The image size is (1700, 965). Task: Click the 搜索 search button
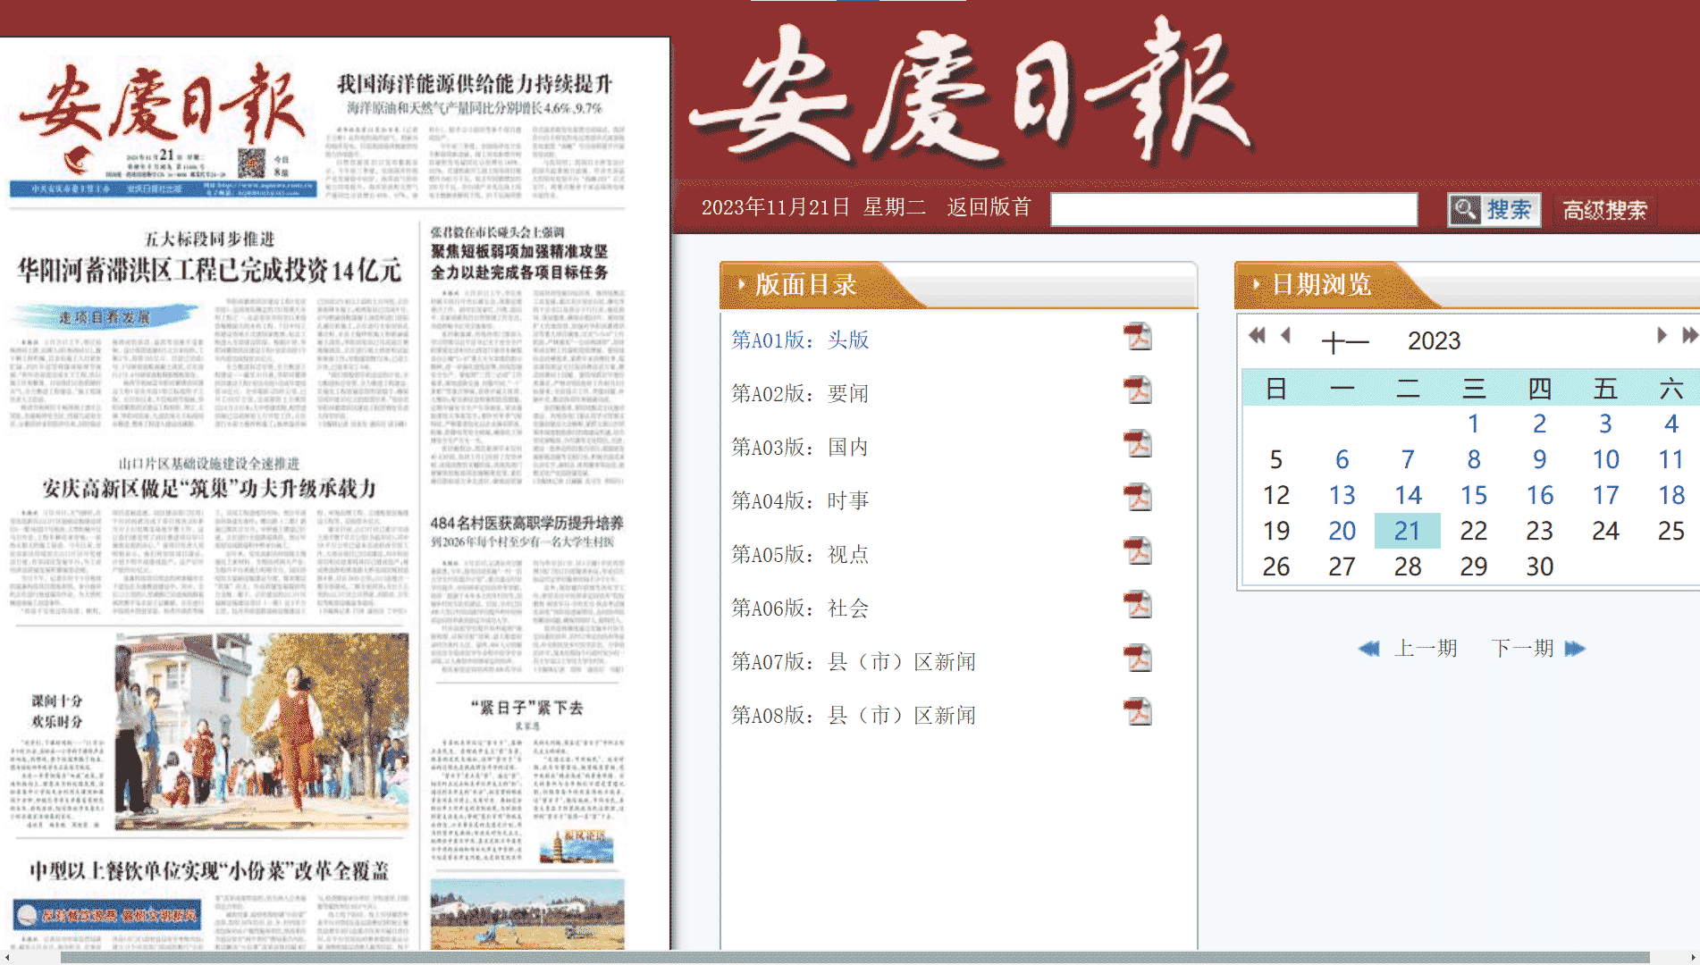1494,211
